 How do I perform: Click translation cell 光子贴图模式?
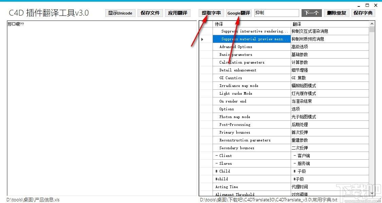point(330,117)
